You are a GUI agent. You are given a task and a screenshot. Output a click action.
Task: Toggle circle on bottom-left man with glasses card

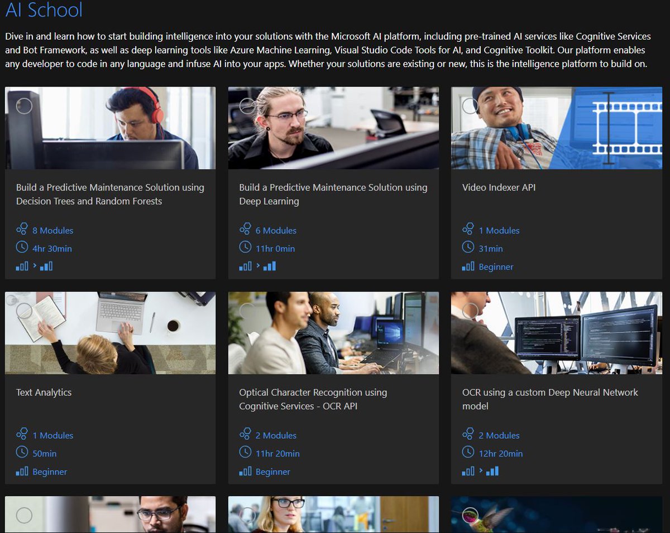(24, 516)
